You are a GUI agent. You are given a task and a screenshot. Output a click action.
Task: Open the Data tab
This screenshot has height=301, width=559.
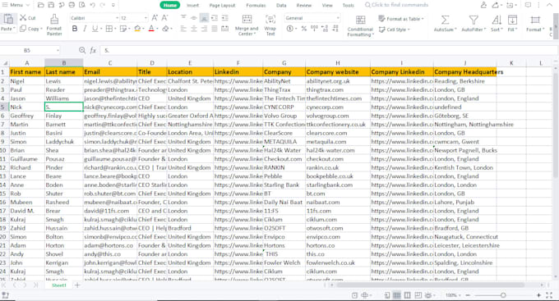(x=281, y=6)
